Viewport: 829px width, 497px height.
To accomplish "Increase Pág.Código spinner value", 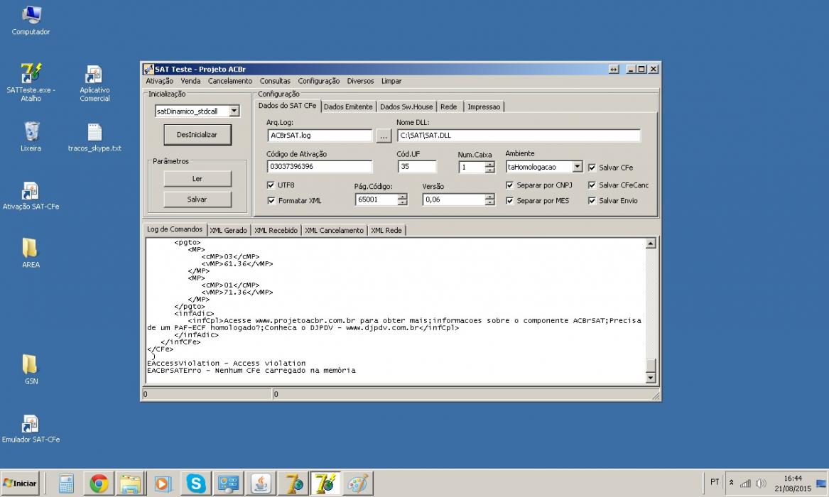I will click(x=402, y=197).
